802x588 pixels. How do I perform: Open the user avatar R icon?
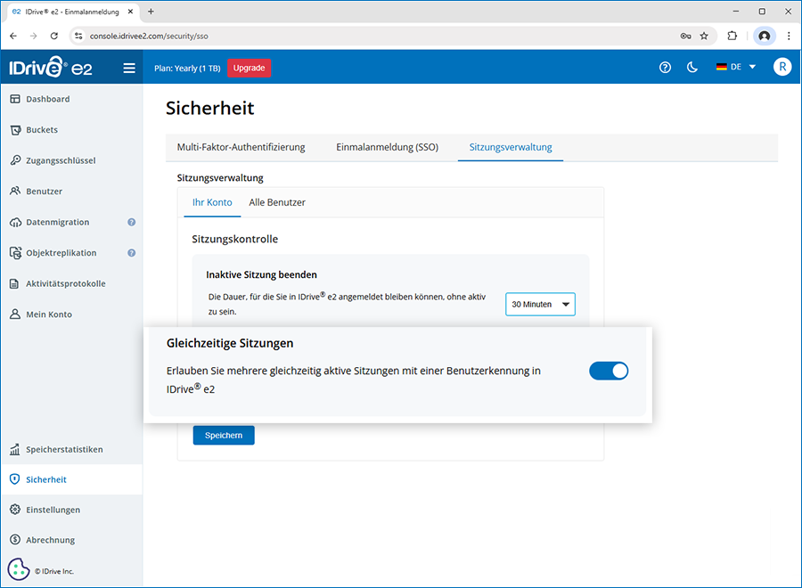(782, 67)
